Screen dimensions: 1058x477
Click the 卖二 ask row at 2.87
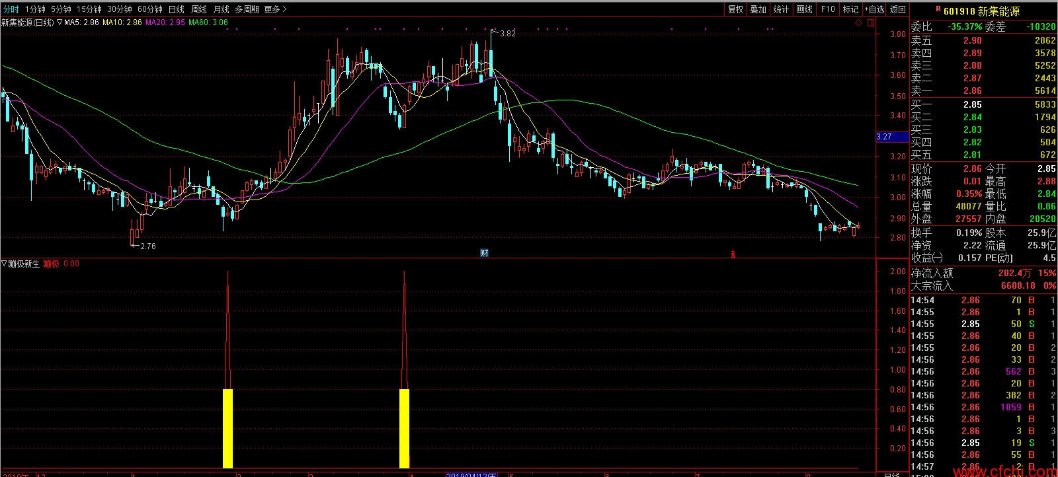click(x=983, y=78)
